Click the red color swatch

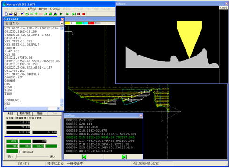click(91, 23)
